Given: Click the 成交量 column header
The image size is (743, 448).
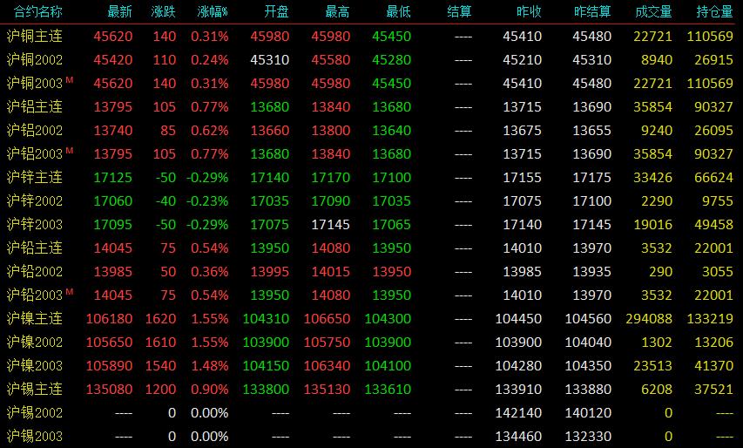Looking at the screenshot, I should (653, 11).
